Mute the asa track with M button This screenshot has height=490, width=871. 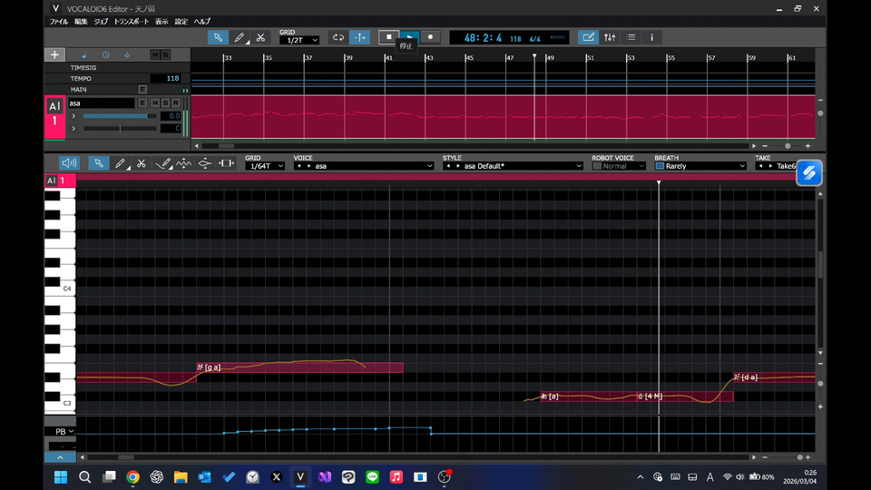click(x=153, y=103)
